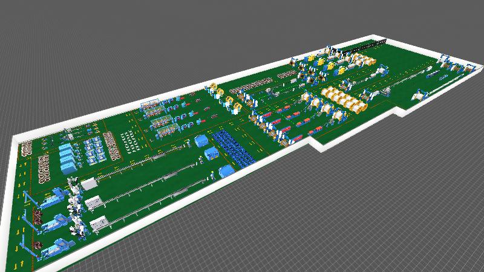Image resolution: width=484 pixels, height=272 pixels.
Task: Select the dense blue machine array
Action: (235, 147)
